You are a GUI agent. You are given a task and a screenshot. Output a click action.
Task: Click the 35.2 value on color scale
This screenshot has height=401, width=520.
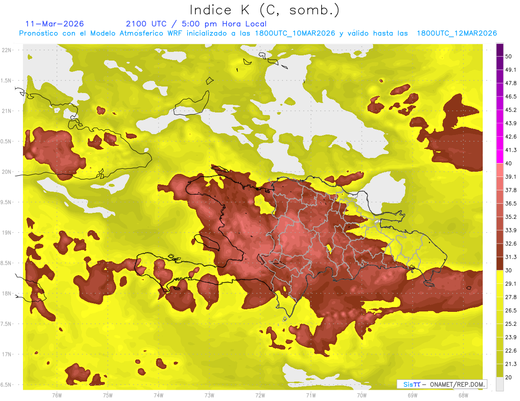pos(511,217)
